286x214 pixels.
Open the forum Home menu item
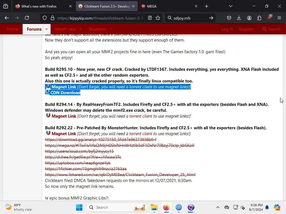point(13,29)
